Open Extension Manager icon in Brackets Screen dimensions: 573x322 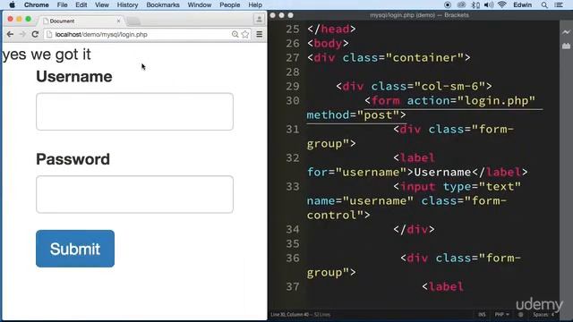pyautogui.click(x=566, y=46)
